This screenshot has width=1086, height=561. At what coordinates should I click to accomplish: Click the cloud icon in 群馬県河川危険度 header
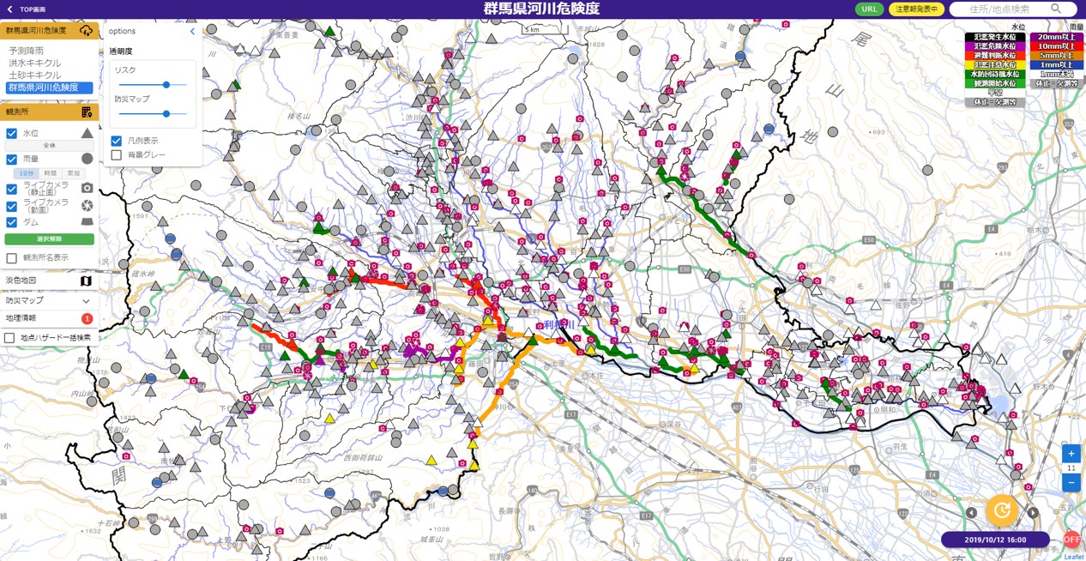86,31
